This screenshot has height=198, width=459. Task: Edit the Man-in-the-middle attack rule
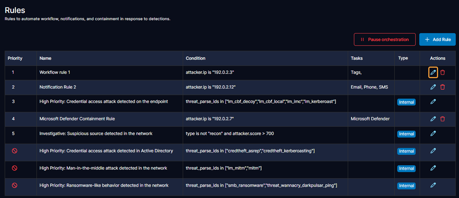(x=433, y=168)
